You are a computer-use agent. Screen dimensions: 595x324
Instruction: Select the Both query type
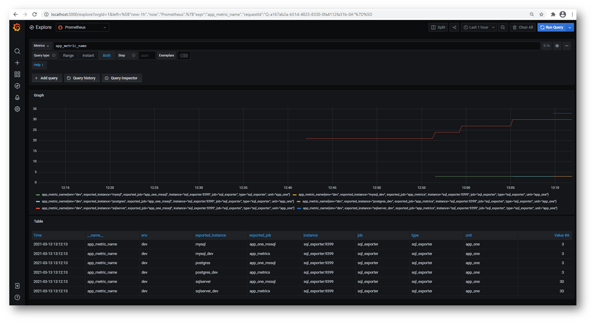pos(107,55)
